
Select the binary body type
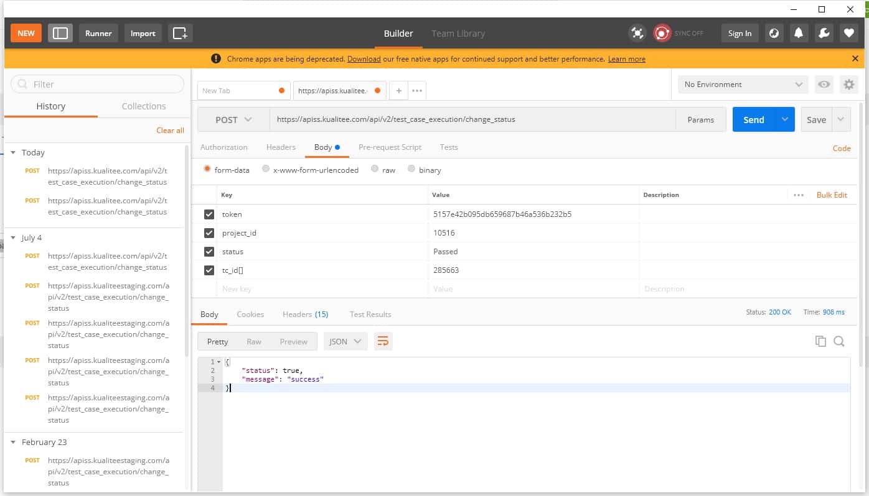point(411,169)
